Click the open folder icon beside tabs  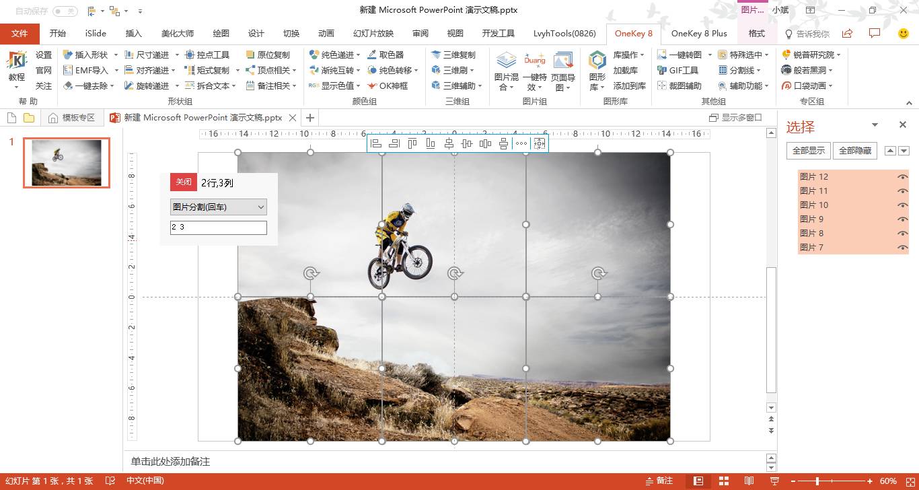tap(29, 118)
